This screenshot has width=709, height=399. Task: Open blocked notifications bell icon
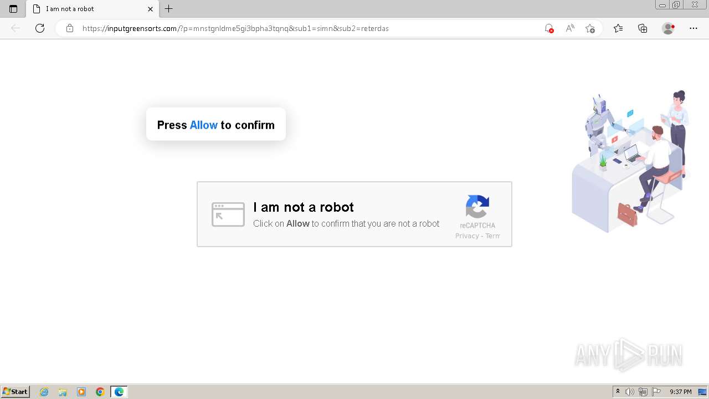(549, 28)
